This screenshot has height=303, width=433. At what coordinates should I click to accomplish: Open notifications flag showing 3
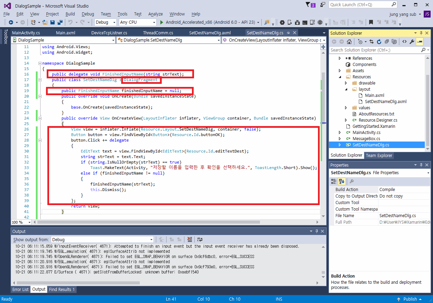[310, 5]
